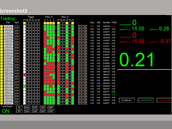Click the CLOSE ALL button
The image size is (172, 129).
coord(127,100)
